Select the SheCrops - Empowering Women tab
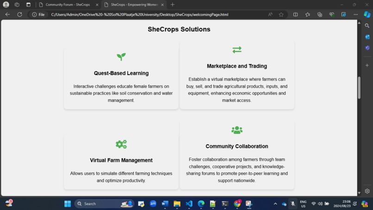 pyautogui.click(x=134, y=5)
